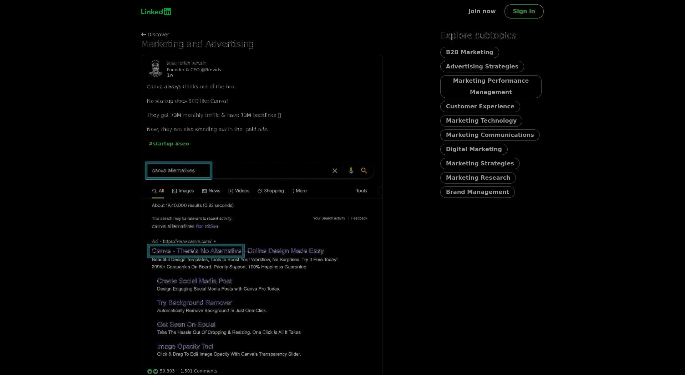Click the Feedback link

(359, 218)
